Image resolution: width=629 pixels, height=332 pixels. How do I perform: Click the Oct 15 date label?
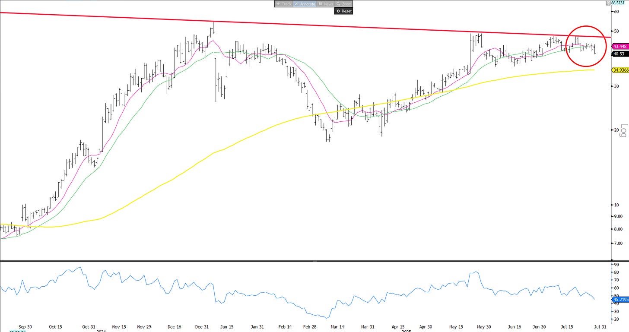pyautogui.click(x=56, y=327)
